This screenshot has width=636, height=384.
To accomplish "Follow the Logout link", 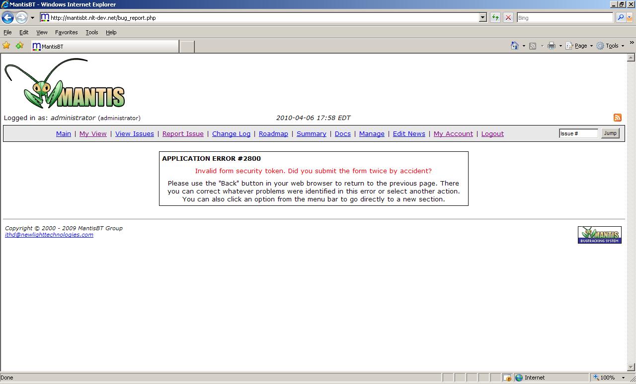I will point(492,134).
